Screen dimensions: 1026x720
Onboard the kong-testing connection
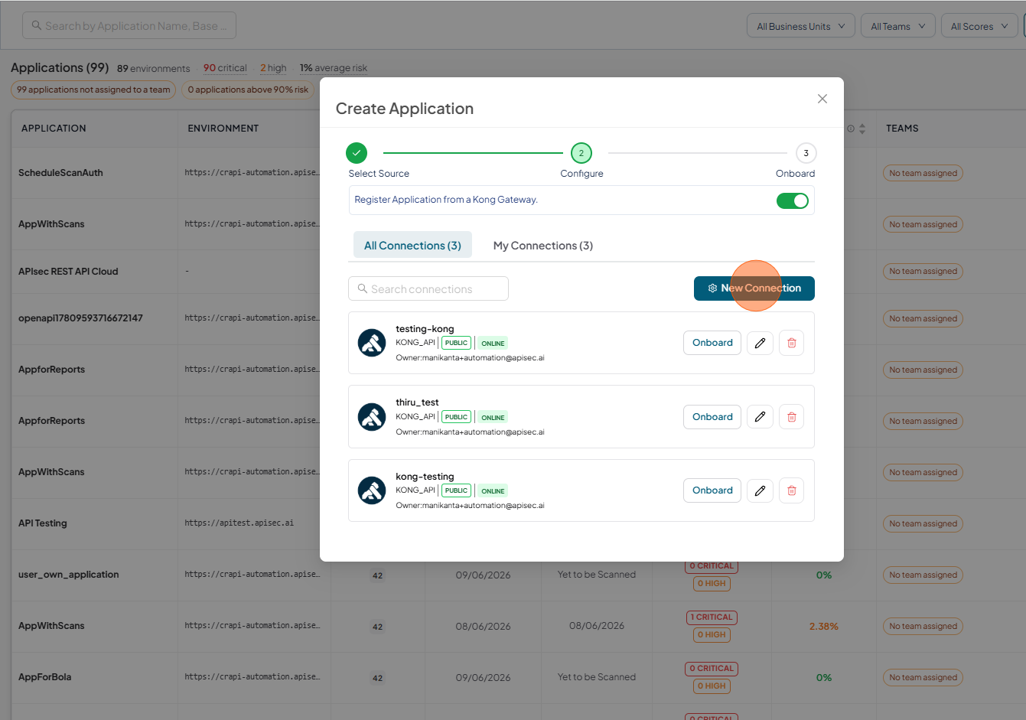[x=712, y=490]
